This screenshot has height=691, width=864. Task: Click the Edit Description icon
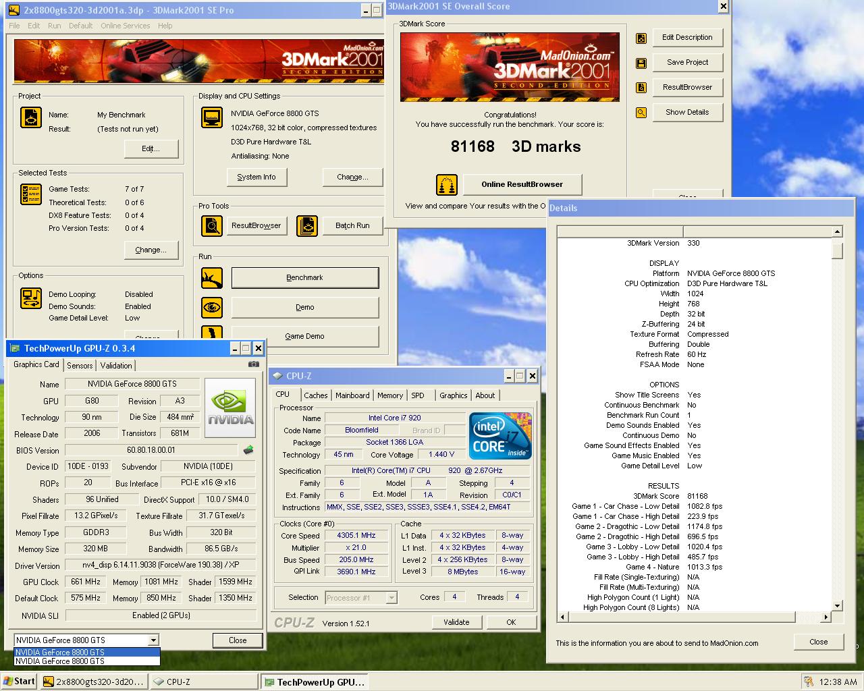(x=641, y=38)
